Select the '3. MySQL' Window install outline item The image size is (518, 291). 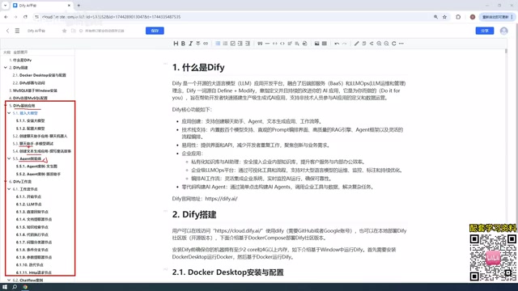(x=33, y=91)
